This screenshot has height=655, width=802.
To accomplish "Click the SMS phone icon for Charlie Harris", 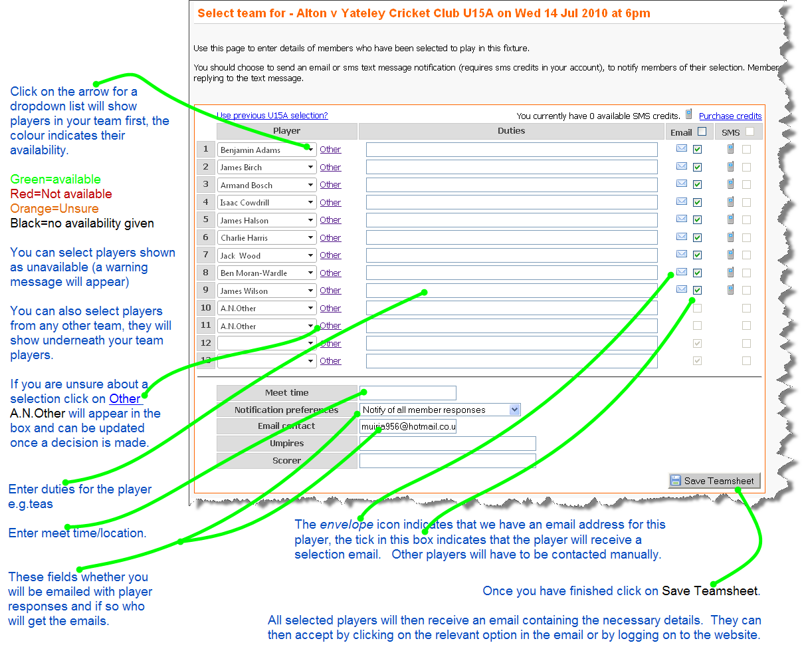I will tap(730, 237).
